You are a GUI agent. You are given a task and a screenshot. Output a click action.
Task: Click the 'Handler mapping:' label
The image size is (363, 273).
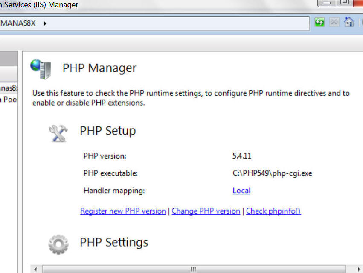[114, 191]
